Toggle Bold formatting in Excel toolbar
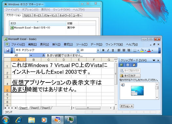The width and height of the screenshot is (172, 124). [103, 50]
